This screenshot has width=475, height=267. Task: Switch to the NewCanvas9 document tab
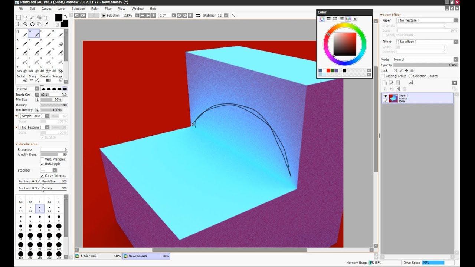pos(146,256)
